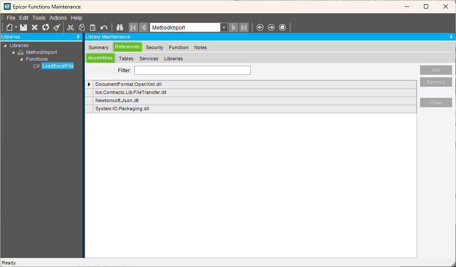Pin the Libraries panel
Image resolution: width=456 pixels, height=267 pixels.
pos(78,37)
